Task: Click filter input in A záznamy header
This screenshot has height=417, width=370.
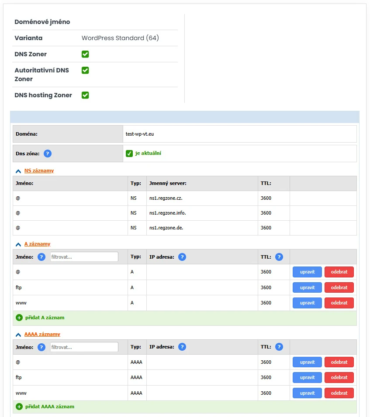Action: point(84,257)
